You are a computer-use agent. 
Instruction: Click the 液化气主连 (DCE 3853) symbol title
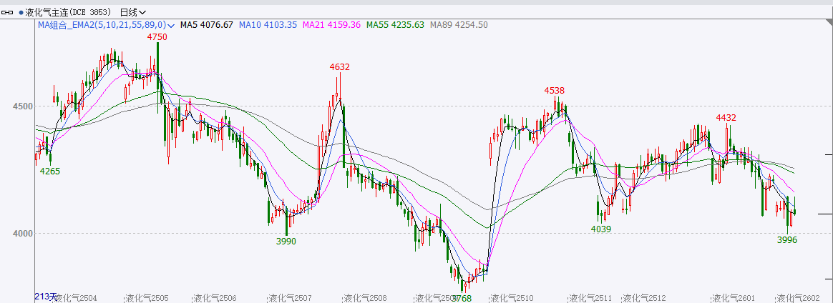[x=69, y=12]
